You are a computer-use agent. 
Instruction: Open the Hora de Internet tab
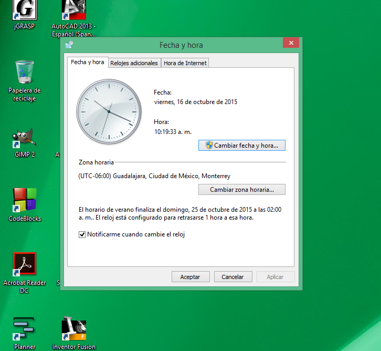coord(185,63)
